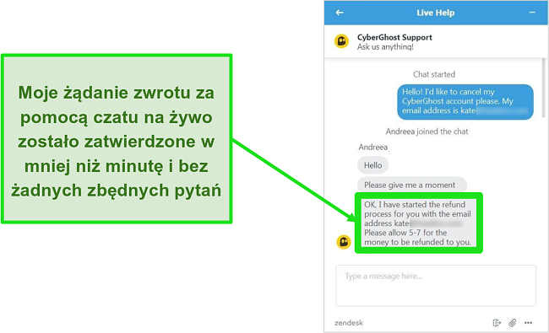Attach a file with paperclip icon
This screenshot has height=333, width=549.
(x=512, y=323)
